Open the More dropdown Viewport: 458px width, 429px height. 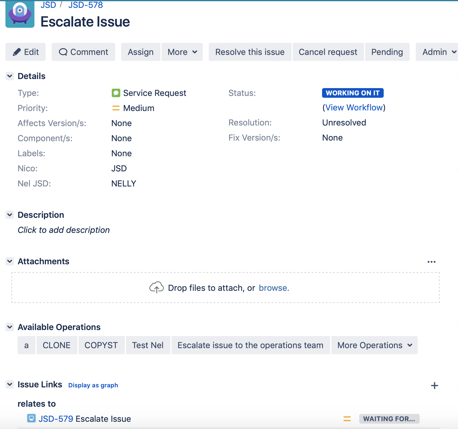(182, 52)
